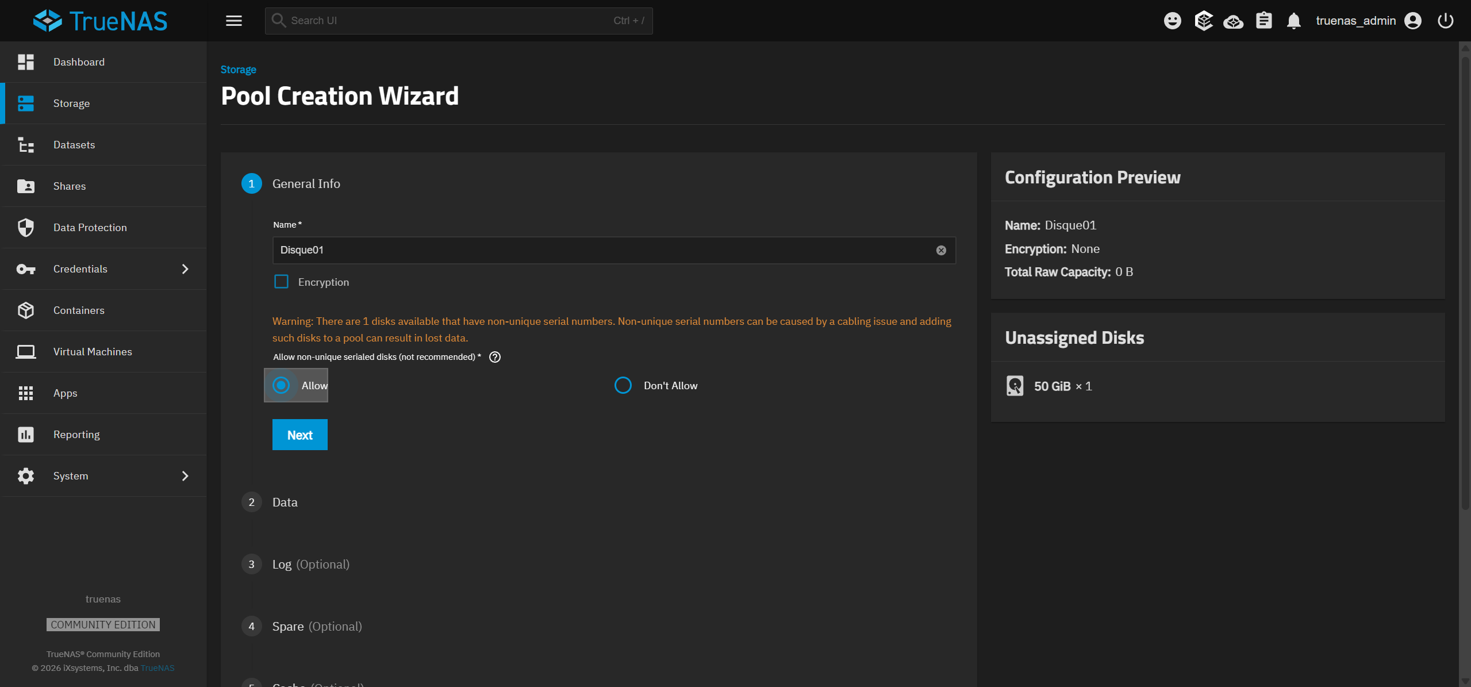Click the Shares folder icon
The width and height of the screenshot is (1471, 687).
point(26,186)
